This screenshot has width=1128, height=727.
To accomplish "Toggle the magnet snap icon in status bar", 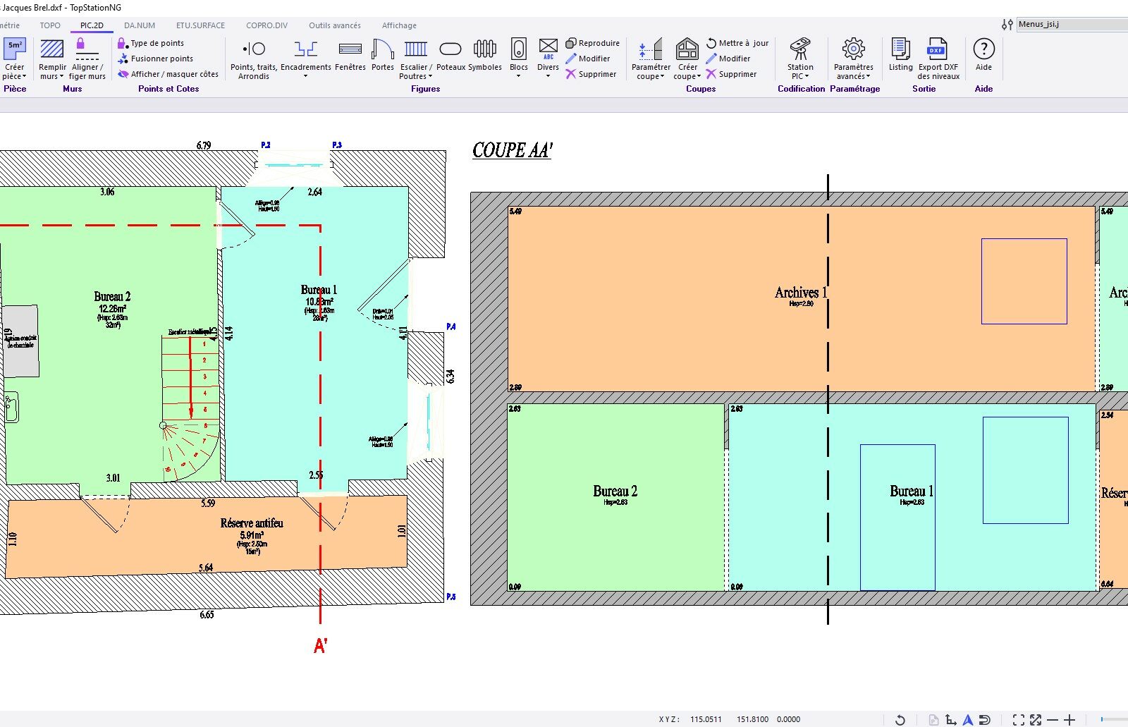I will 985,719.
